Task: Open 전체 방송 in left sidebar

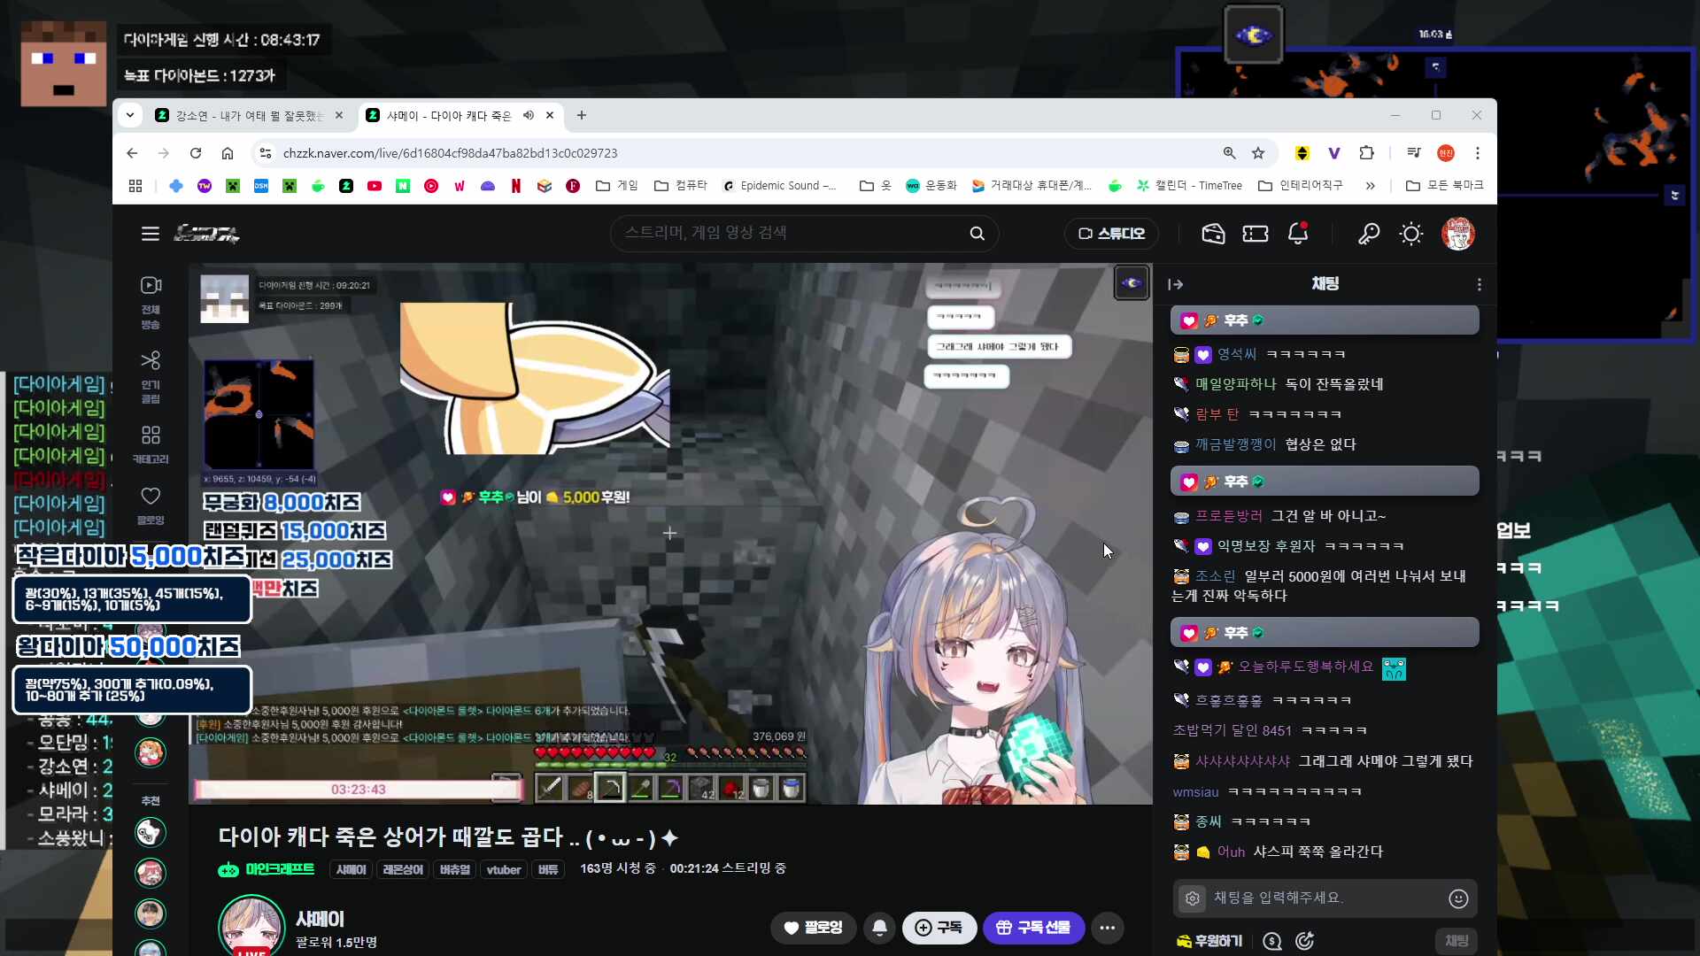Action: point(151,302)
